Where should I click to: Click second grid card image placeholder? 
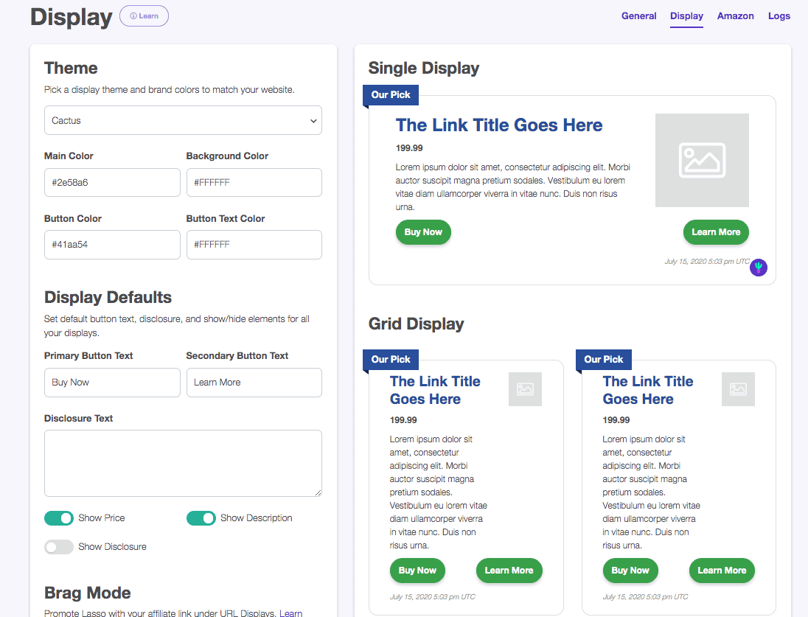pos(738,389)
